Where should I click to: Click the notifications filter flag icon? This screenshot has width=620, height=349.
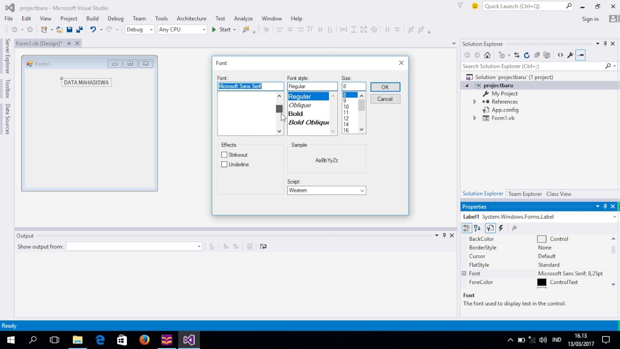(460, 6)
